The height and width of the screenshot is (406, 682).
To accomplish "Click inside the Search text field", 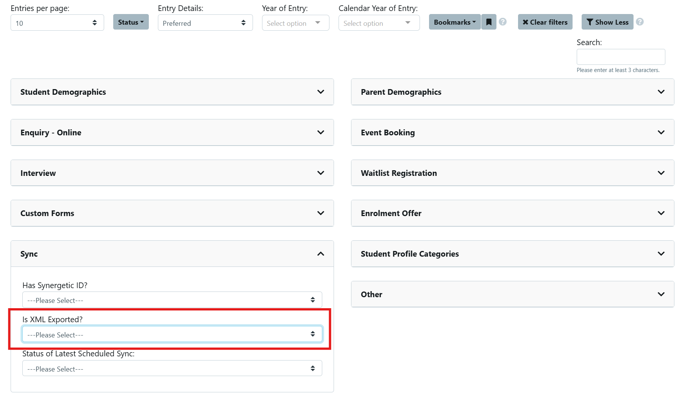I will 621,56.
